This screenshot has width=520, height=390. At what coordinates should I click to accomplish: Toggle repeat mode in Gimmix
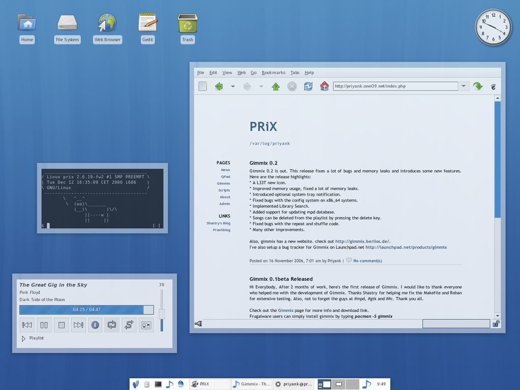(112, 325)
